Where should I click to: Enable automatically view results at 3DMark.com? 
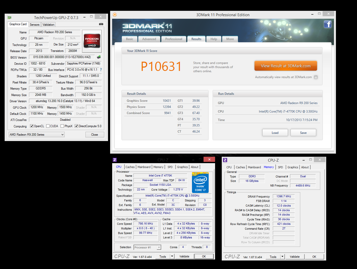316,77
